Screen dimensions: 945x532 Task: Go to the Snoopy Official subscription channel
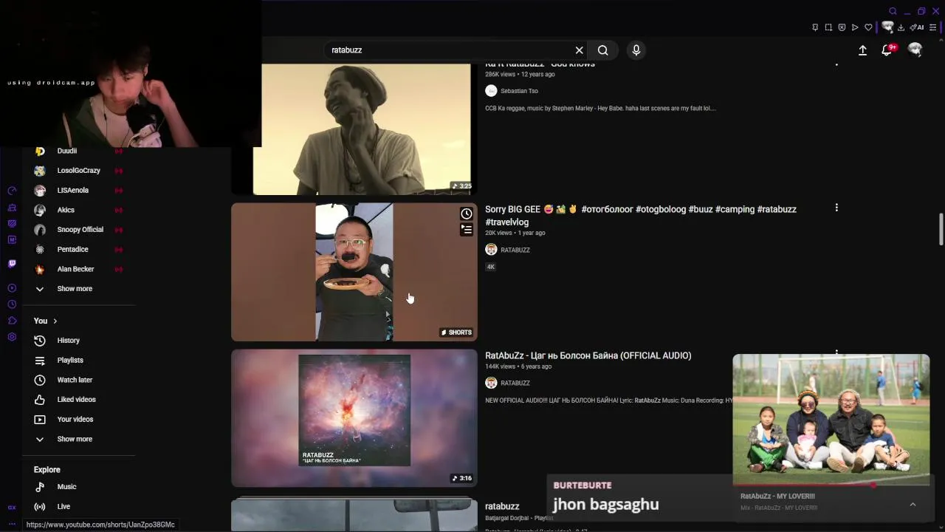(80, 230)
